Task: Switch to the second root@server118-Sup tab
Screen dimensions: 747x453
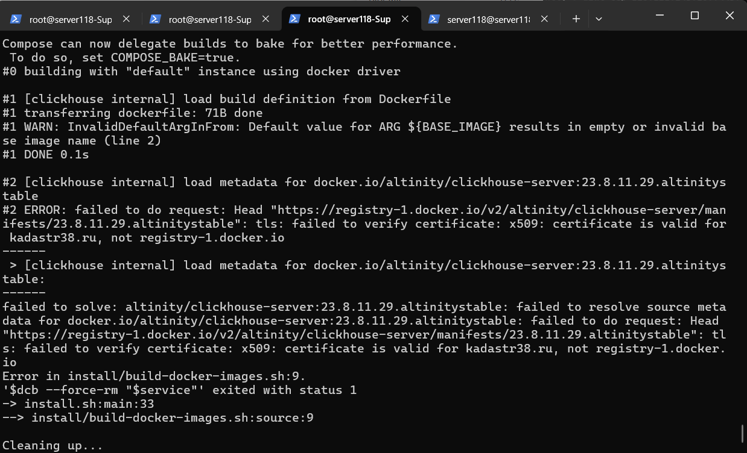Action: [x=210, y=19]
